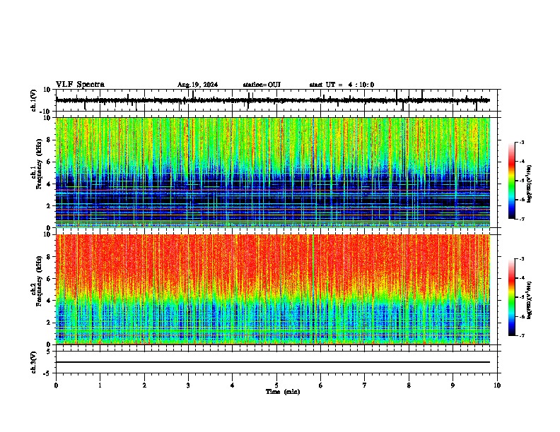Click the ch.1 colorbar log(PSD) label

click(530, 184)
